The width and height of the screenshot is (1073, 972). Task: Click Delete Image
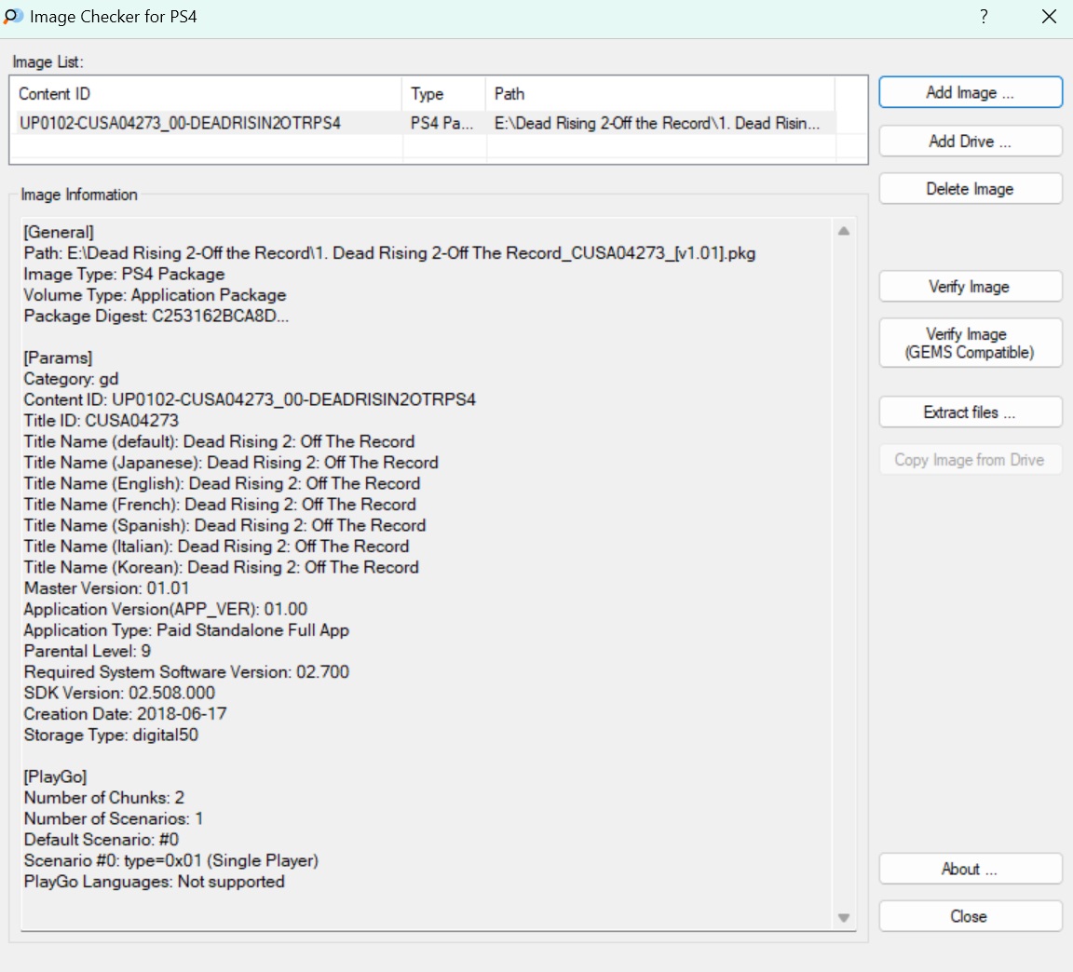[970, 189]
